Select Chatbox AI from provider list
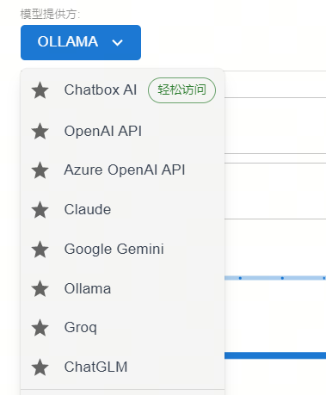This screenshot has height=395, width=326. (123, 90)
